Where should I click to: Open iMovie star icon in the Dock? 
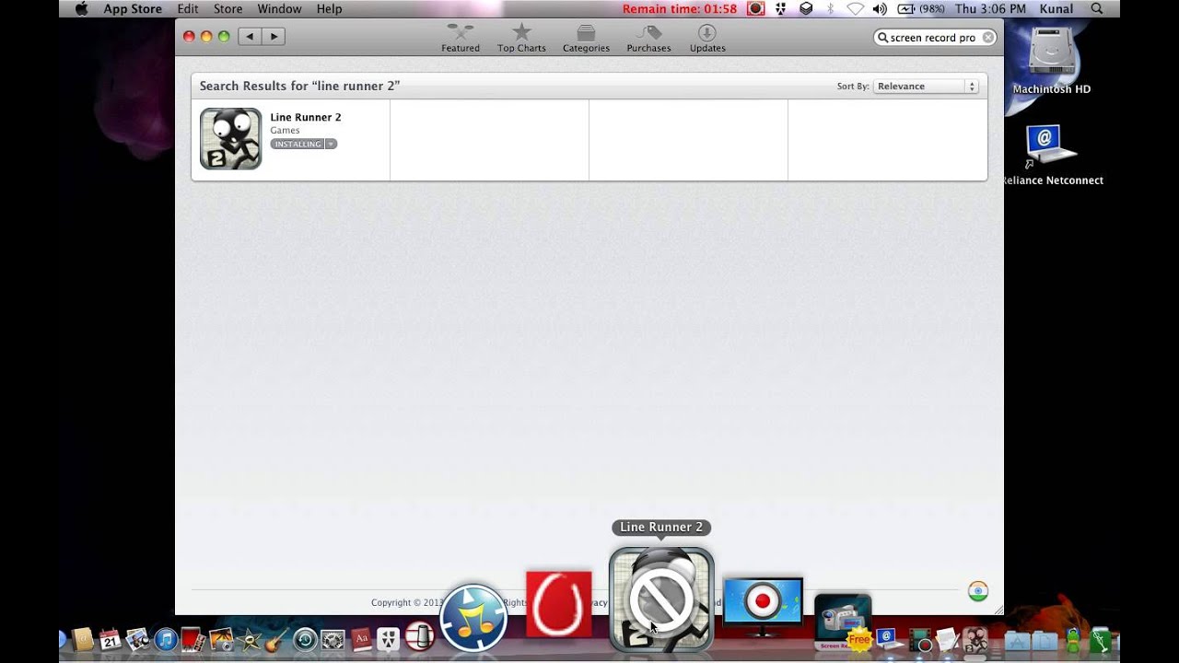click(249, 639)
